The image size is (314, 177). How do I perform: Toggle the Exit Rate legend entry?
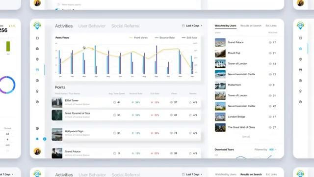(189, 38)
